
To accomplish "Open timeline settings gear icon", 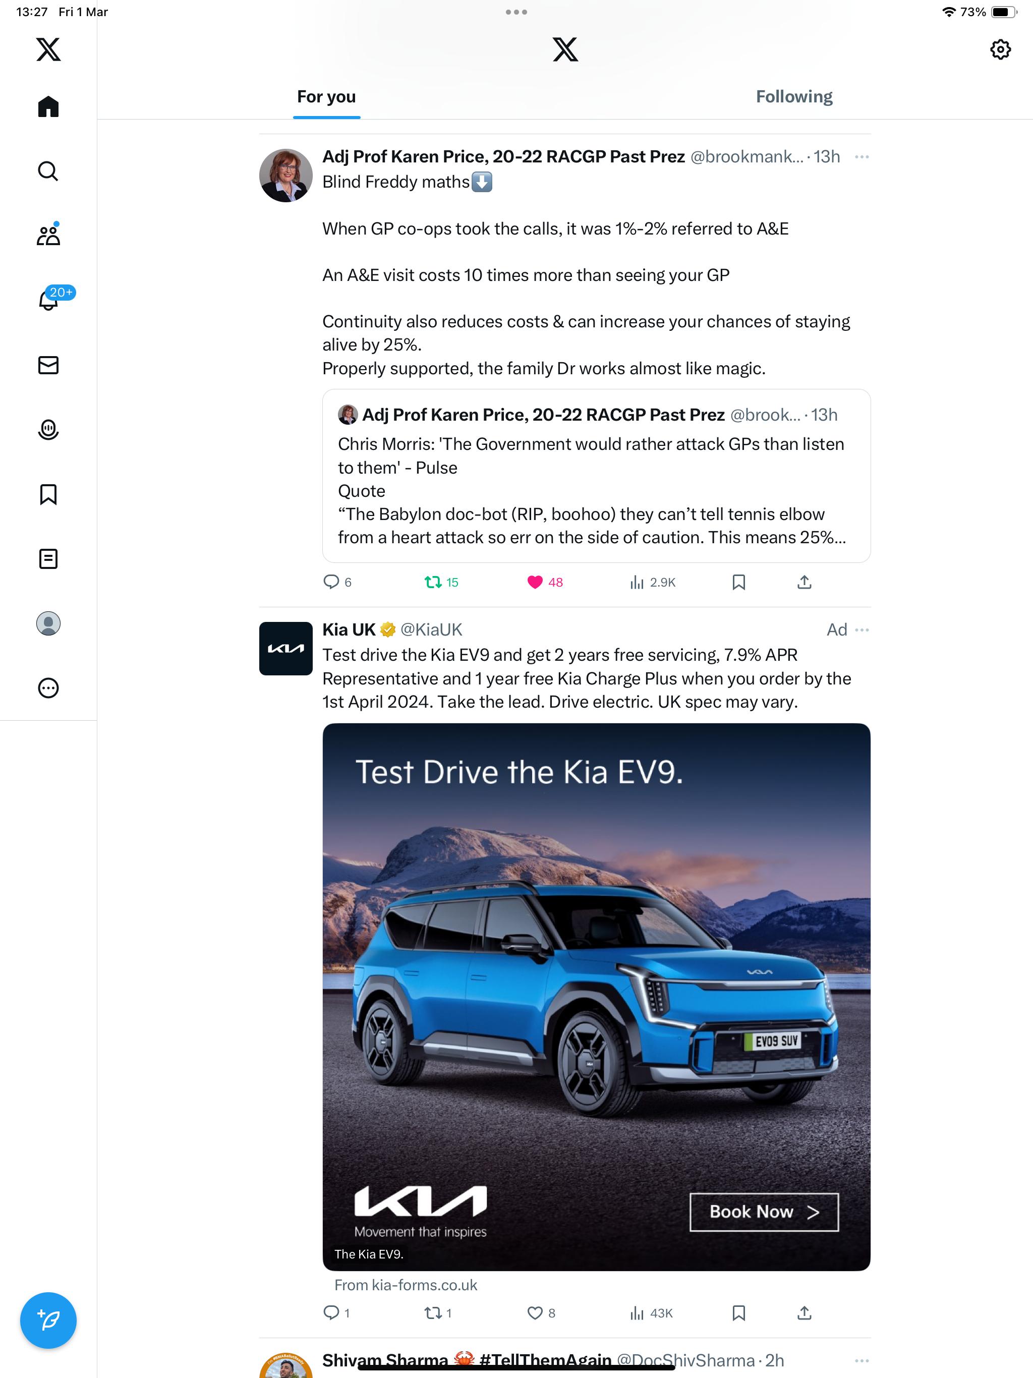I will (1000, 49).
